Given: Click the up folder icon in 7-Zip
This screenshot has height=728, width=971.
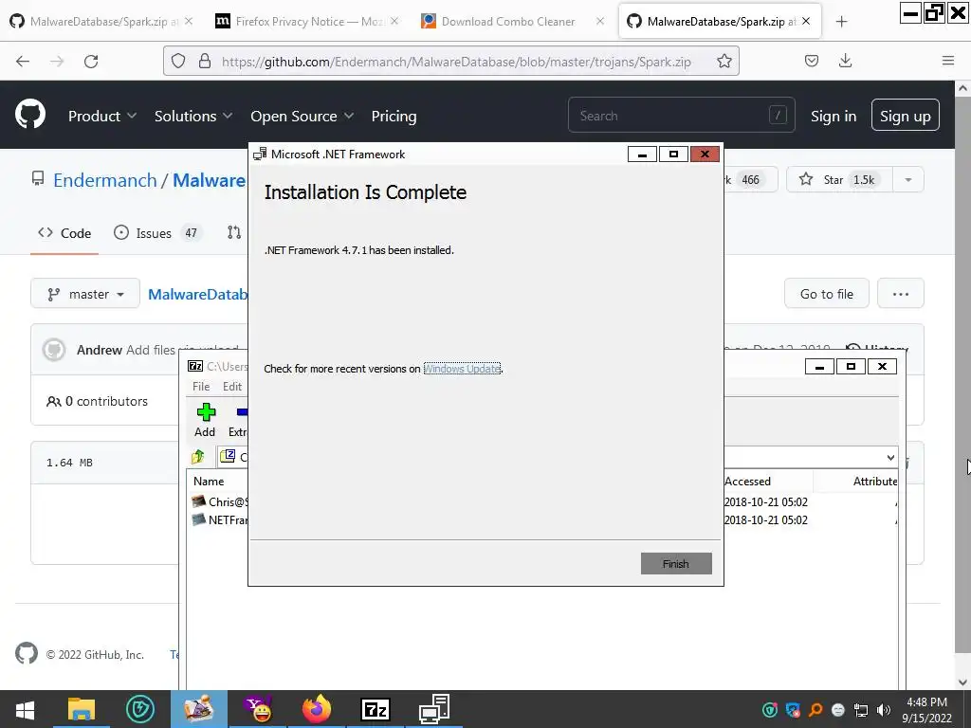Looking at the screenshot, I should (x=198, y=457).
